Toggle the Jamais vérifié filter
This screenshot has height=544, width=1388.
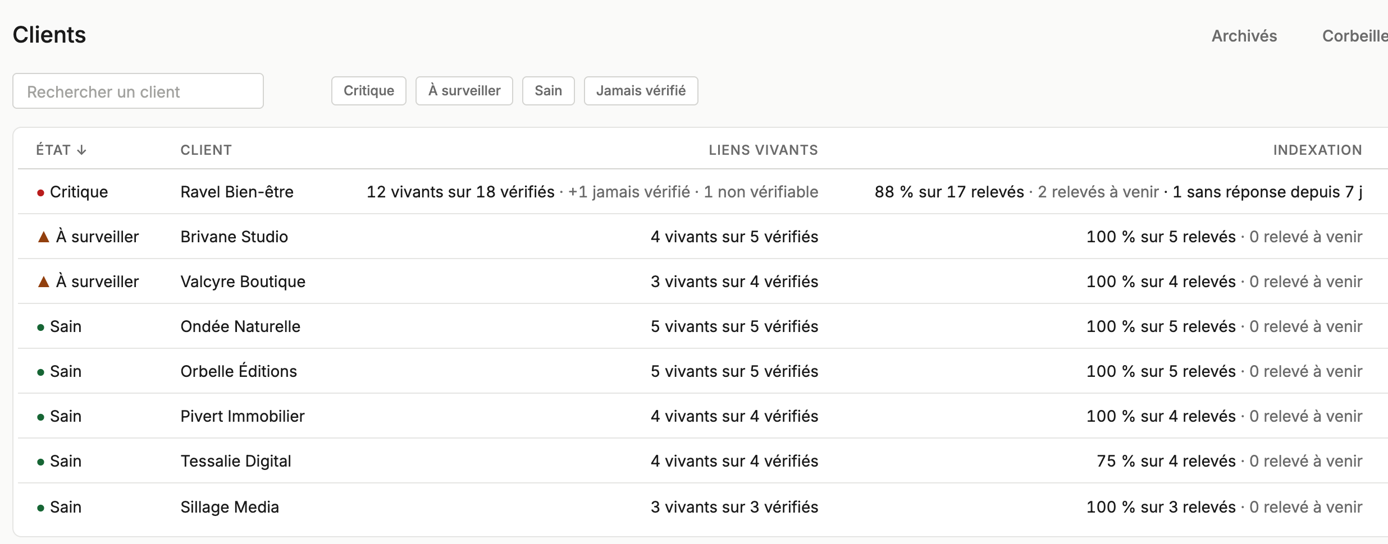point(641,91)
